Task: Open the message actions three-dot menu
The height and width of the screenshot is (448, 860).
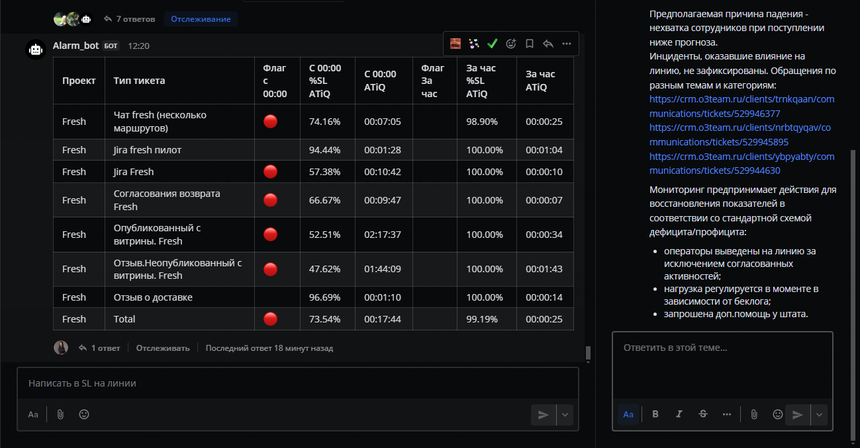Action: tap(567, 44)
